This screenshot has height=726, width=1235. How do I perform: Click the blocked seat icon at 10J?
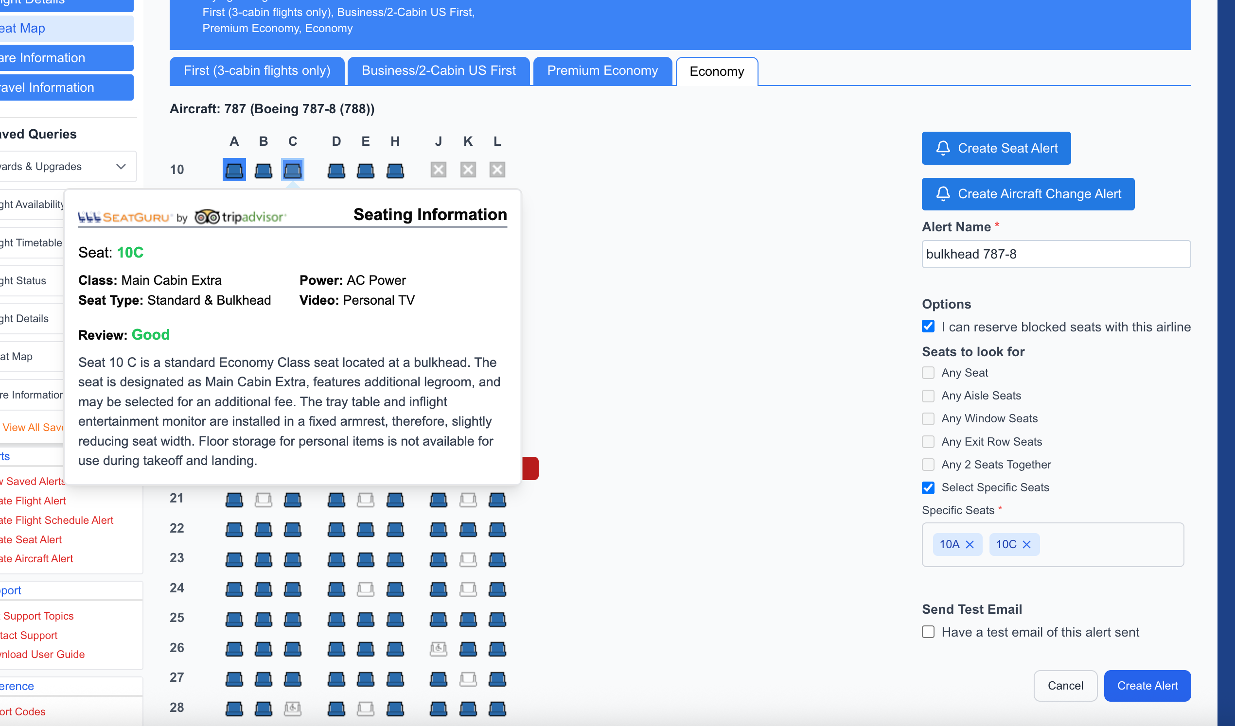[x=438, y=170]
